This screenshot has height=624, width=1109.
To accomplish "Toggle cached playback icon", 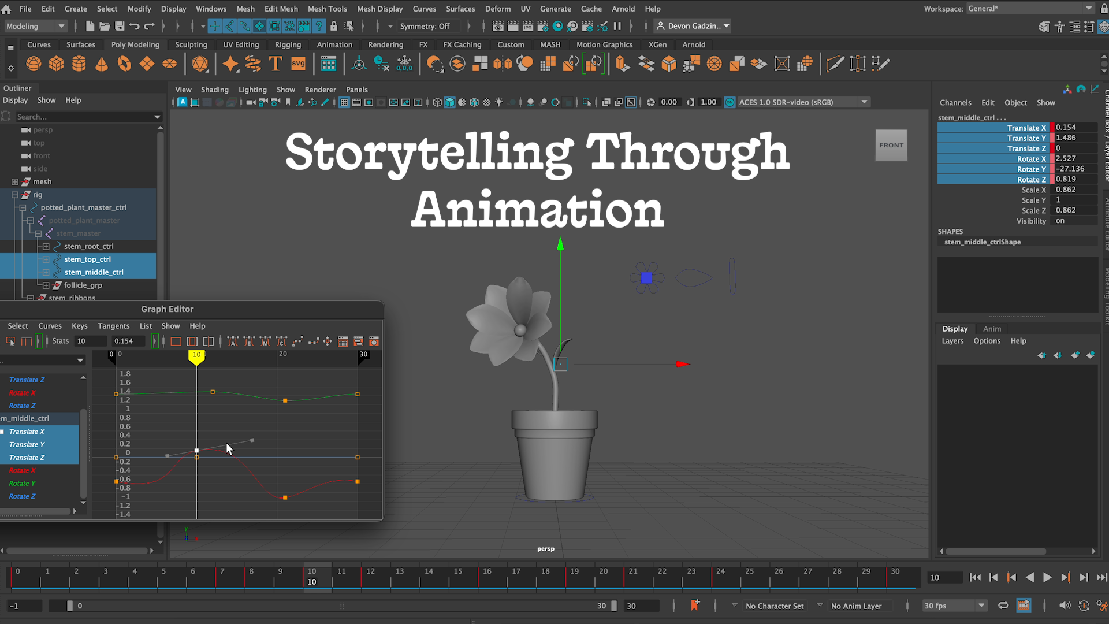I will click(1024, 606).
